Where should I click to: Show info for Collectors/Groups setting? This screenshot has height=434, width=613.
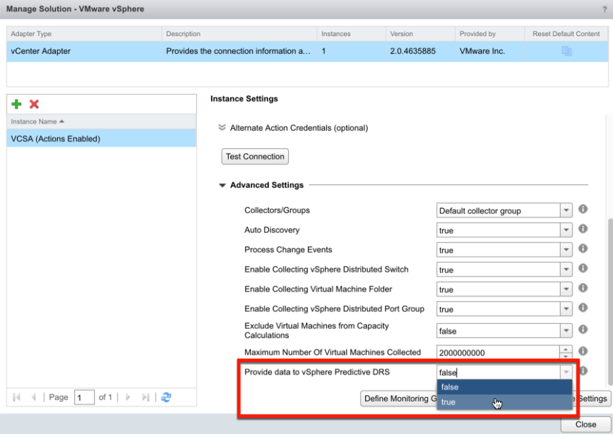(x=583, y=209)
